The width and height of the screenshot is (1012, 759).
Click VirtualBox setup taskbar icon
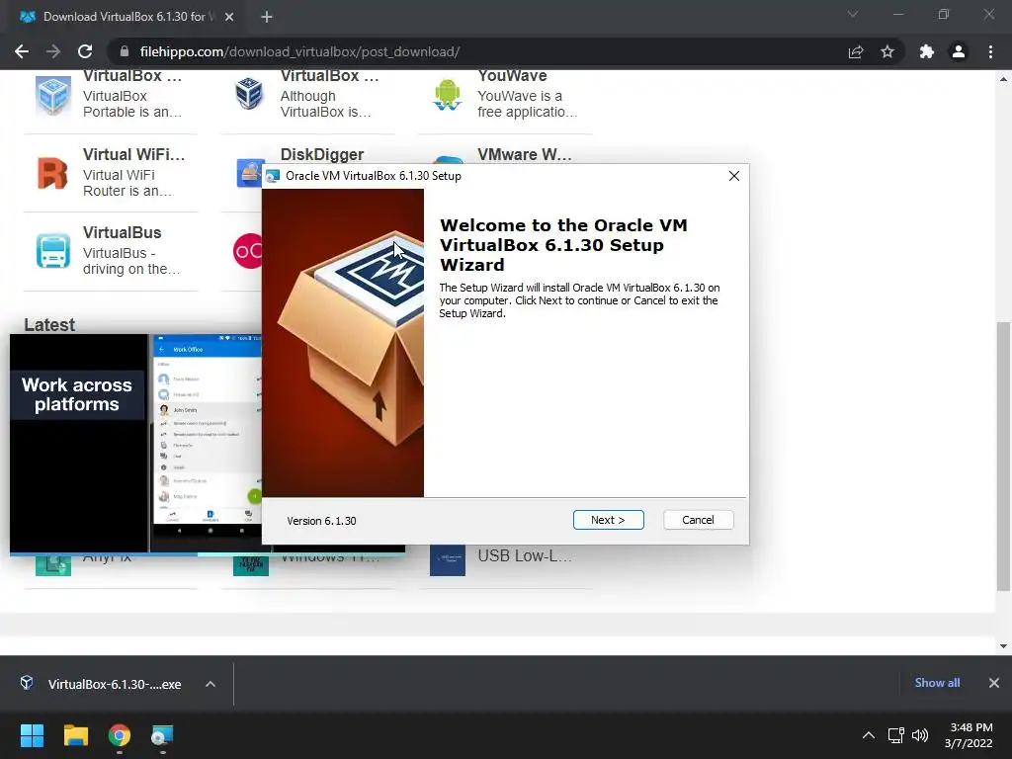coord(162,735)
